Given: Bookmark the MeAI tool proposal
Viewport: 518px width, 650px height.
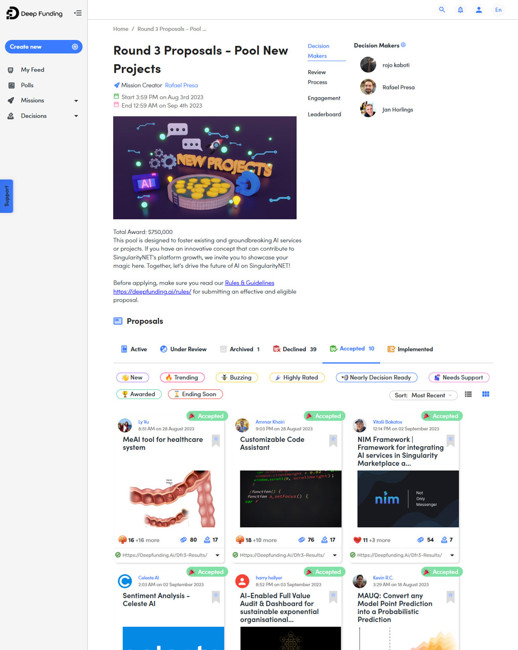Looking at the screenshot, I should tap(216, 441).
